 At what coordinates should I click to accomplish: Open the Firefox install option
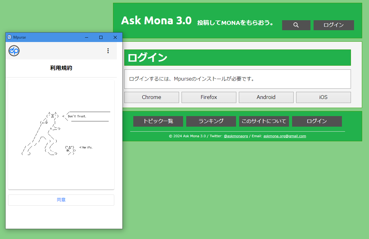tap(209, 97)
